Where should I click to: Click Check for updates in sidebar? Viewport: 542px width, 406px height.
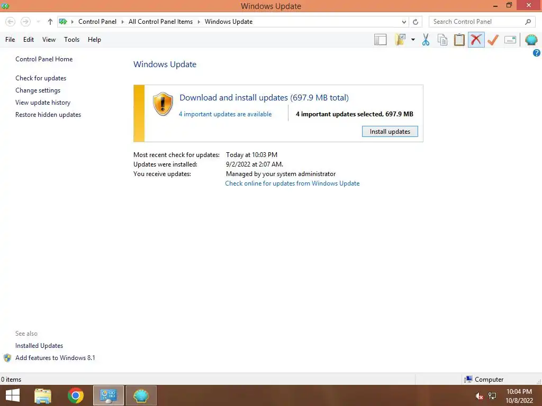coord(41,78)
